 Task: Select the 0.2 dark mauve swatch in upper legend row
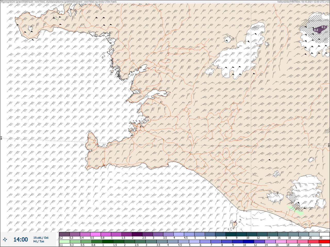64,234
